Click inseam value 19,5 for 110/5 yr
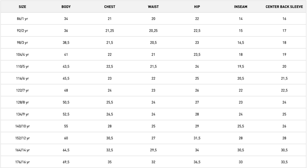307x168 pixels. tap(240, 67)
